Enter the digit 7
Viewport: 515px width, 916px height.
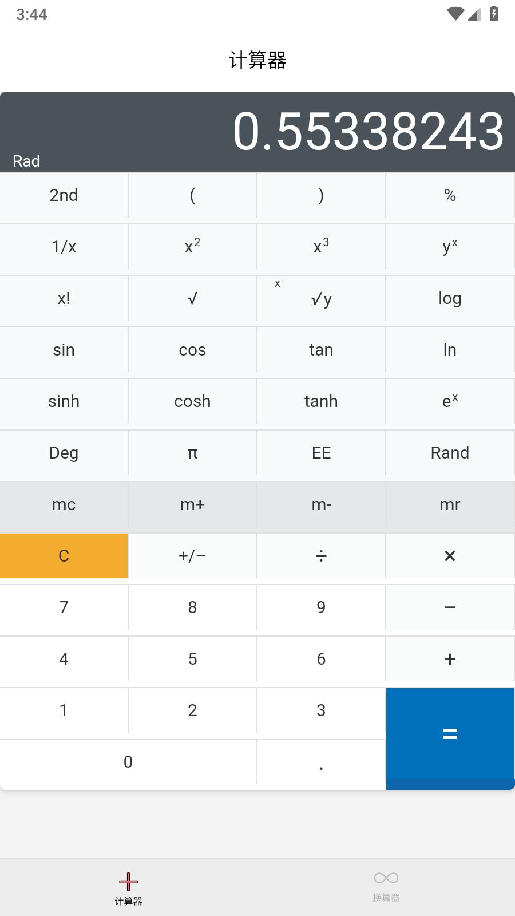[64, 607]
